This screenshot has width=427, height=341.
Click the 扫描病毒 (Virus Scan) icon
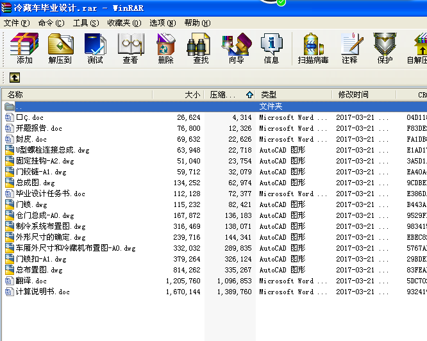point(313,48)
